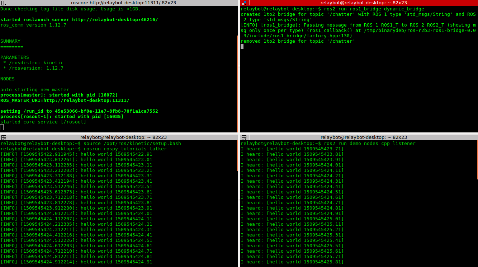Click the '/rosversion: 1.12.7' parameter line

(33, 68)
